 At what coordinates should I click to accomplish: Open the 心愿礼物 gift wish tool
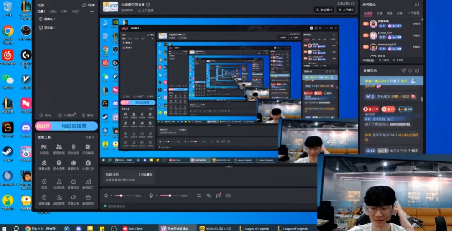(88, 163)
